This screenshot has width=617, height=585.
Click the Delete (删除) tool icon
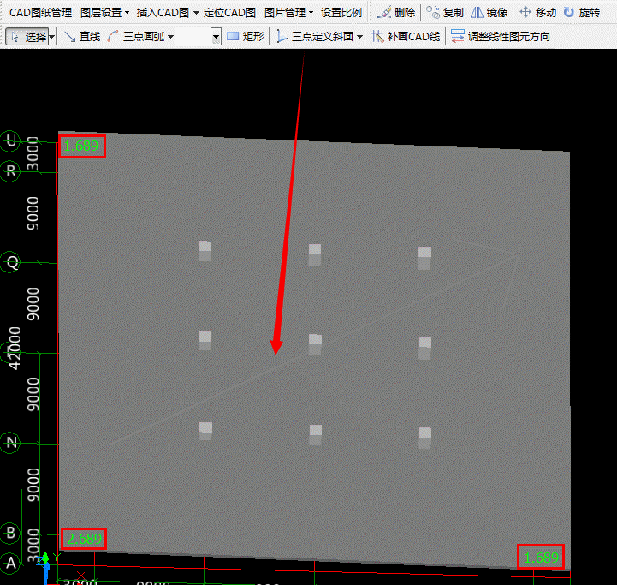coord(396,13)
